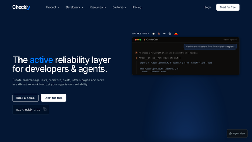Click the 'Create and manage tests, monitors' paragraph
The image size is (252, 142).
[x=58, y=82]
